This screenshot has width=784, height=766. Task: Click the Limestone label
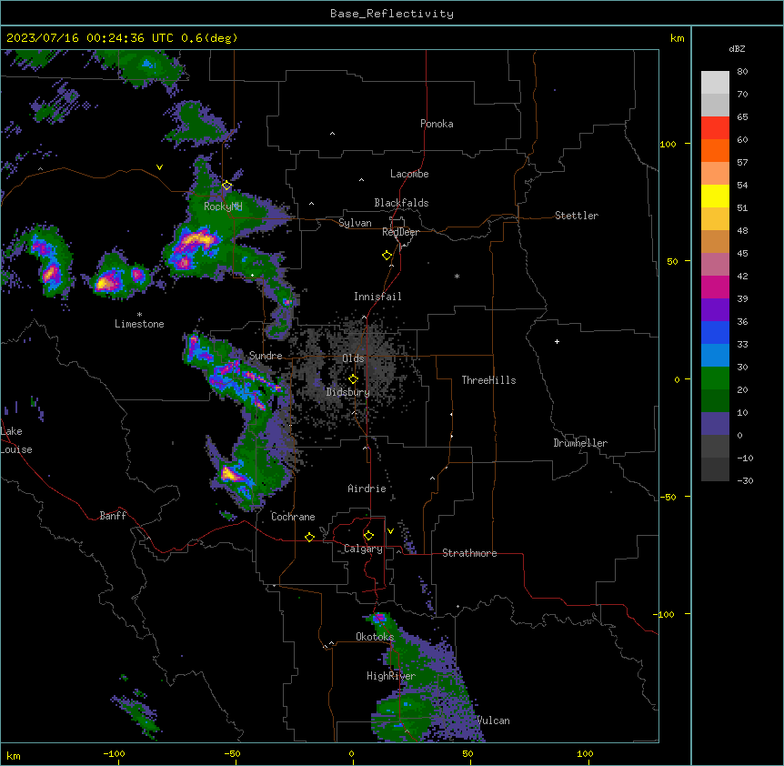point(139,324)
